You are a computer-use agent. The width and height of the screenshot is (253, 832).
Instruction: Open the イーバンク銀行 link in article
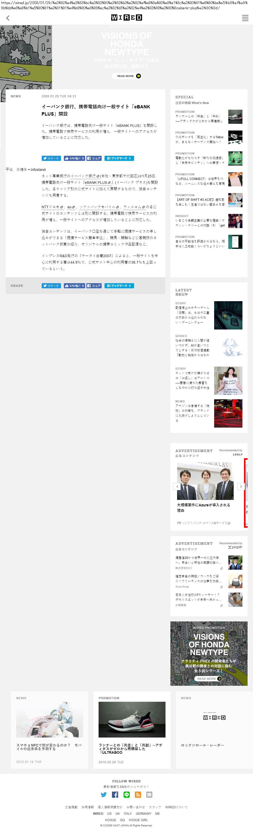[85, 176]
